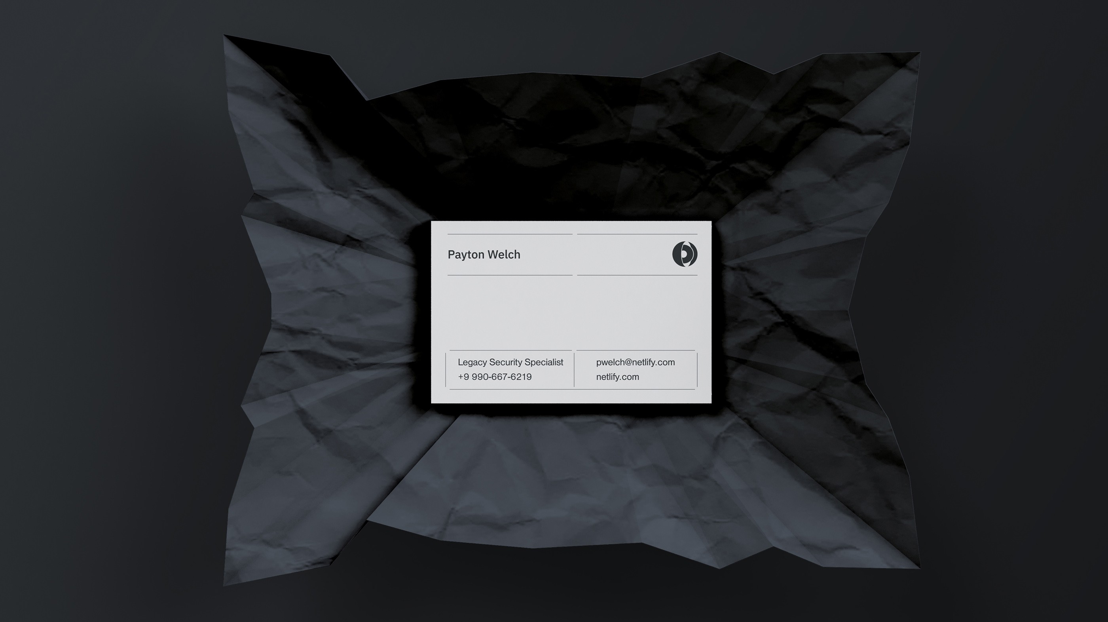Open the netlify.com website link
The height and width of the screenshot is (622, 1108).
click(x=617, y=377)
